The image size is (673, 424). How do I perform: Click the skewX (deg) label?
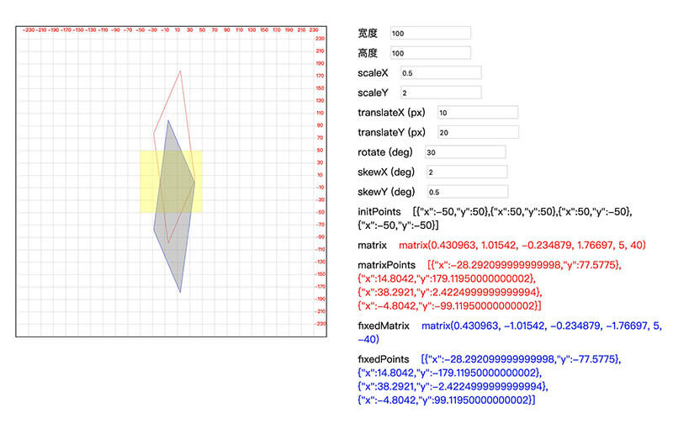(x=386, y=172)
